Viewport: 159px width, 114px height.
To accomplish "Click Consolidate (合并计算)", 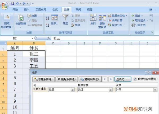I will [115, 20].
